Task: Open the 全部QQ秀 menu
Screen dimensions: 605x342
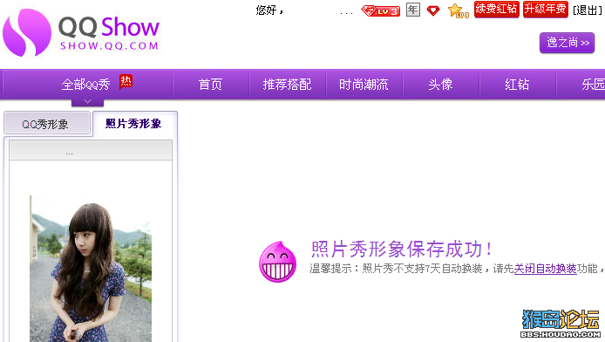Action: pos(85,84)
